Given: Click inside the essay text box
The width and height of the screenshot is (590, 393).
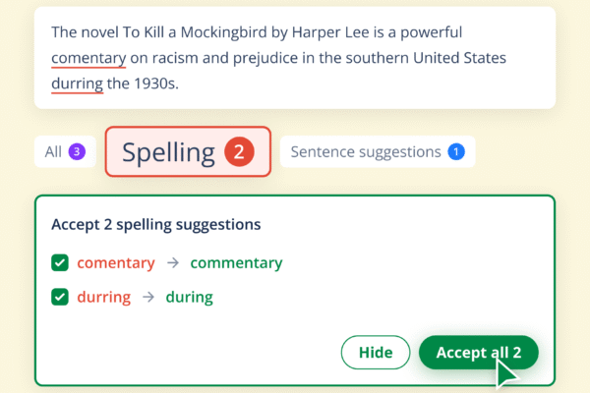Looking at the screenshot, I should 295,58.
